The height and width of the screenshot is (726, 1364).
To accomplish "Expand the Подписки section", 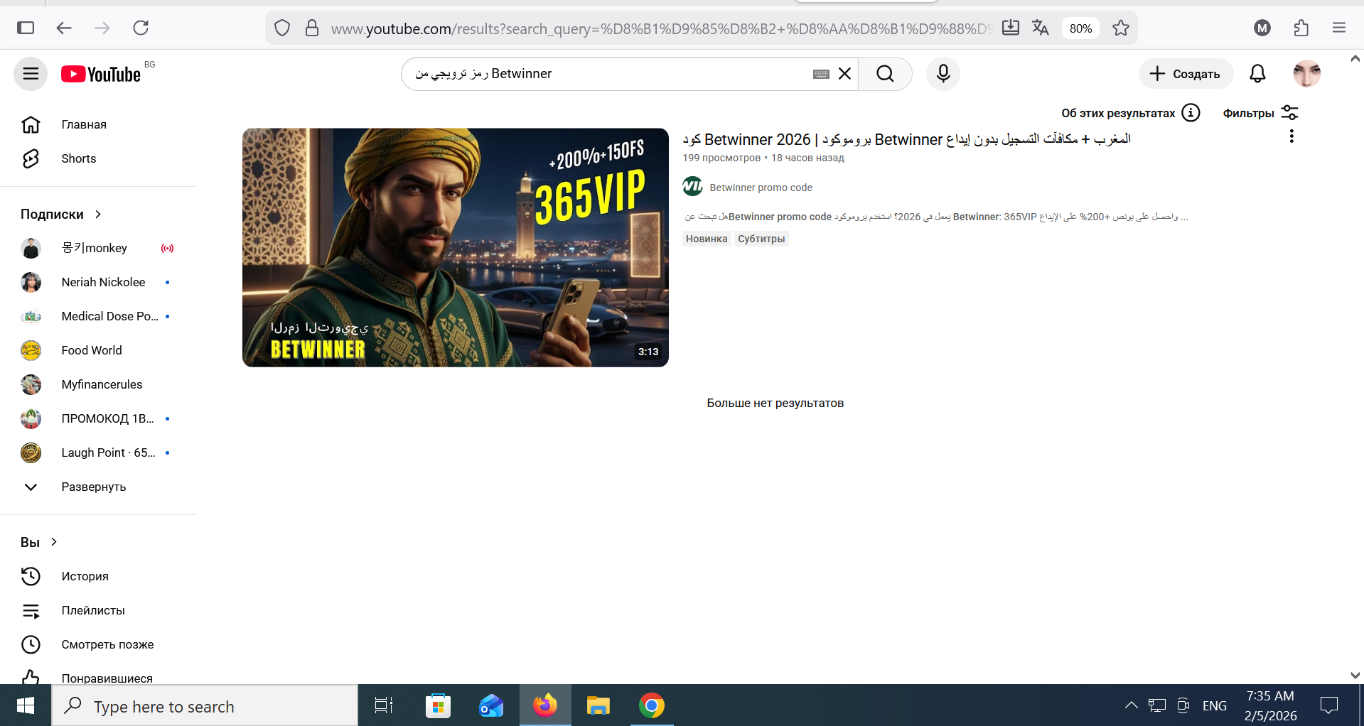I will (x=61, y=215).
